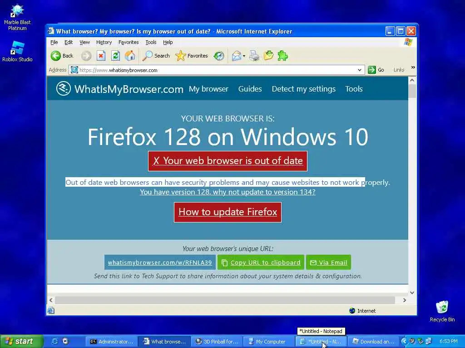
Task: Click the WhatIsMyBrowser.com logo
Action: (119, 89)
